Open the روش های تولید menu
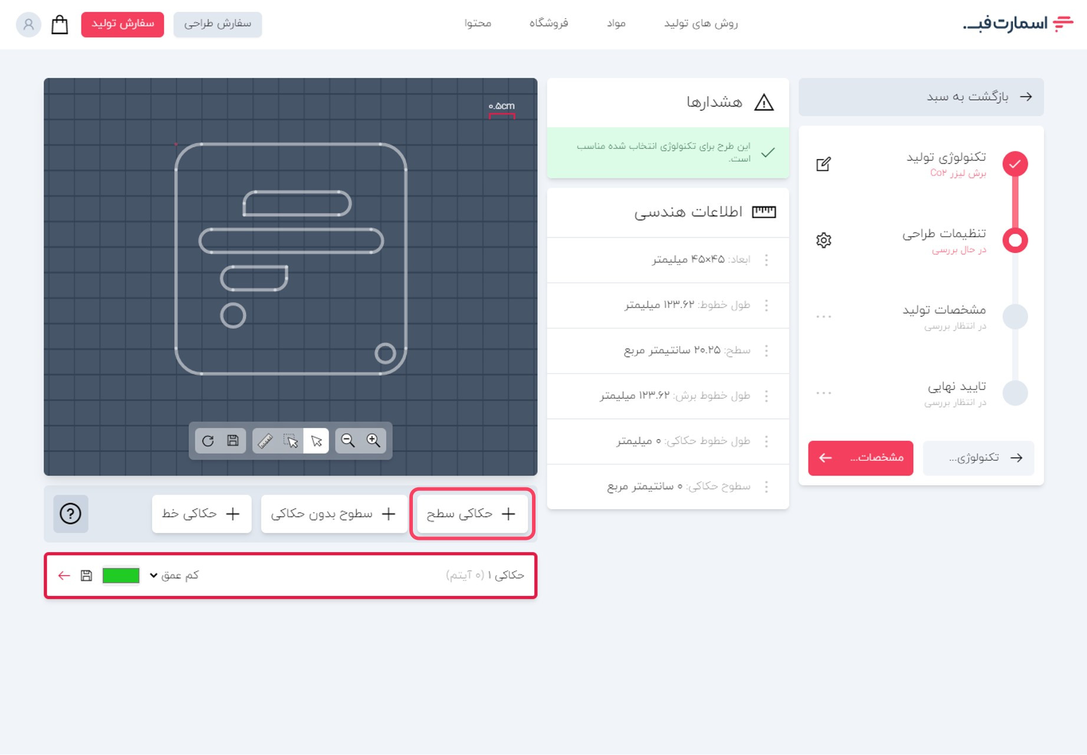 click(701, 24)
